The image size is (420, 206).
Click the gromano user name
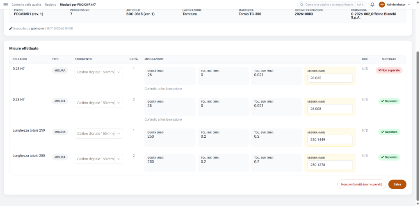(x=37, y=28)
